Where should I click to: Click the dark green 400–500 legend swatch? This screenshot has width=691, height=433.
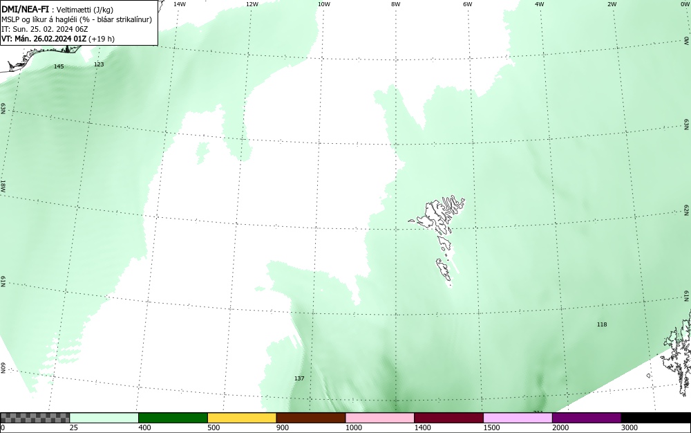173,418
